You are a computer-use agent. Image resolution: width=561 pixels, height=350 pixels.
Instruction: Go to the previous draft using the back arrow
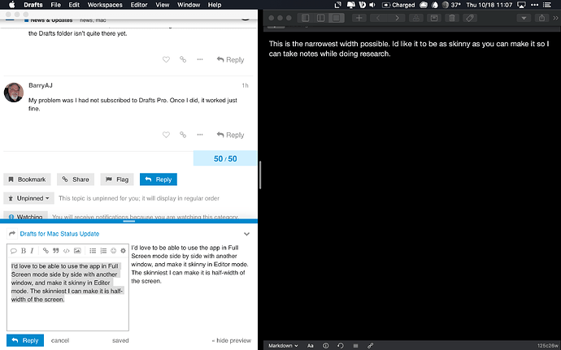tap(378, 18)
